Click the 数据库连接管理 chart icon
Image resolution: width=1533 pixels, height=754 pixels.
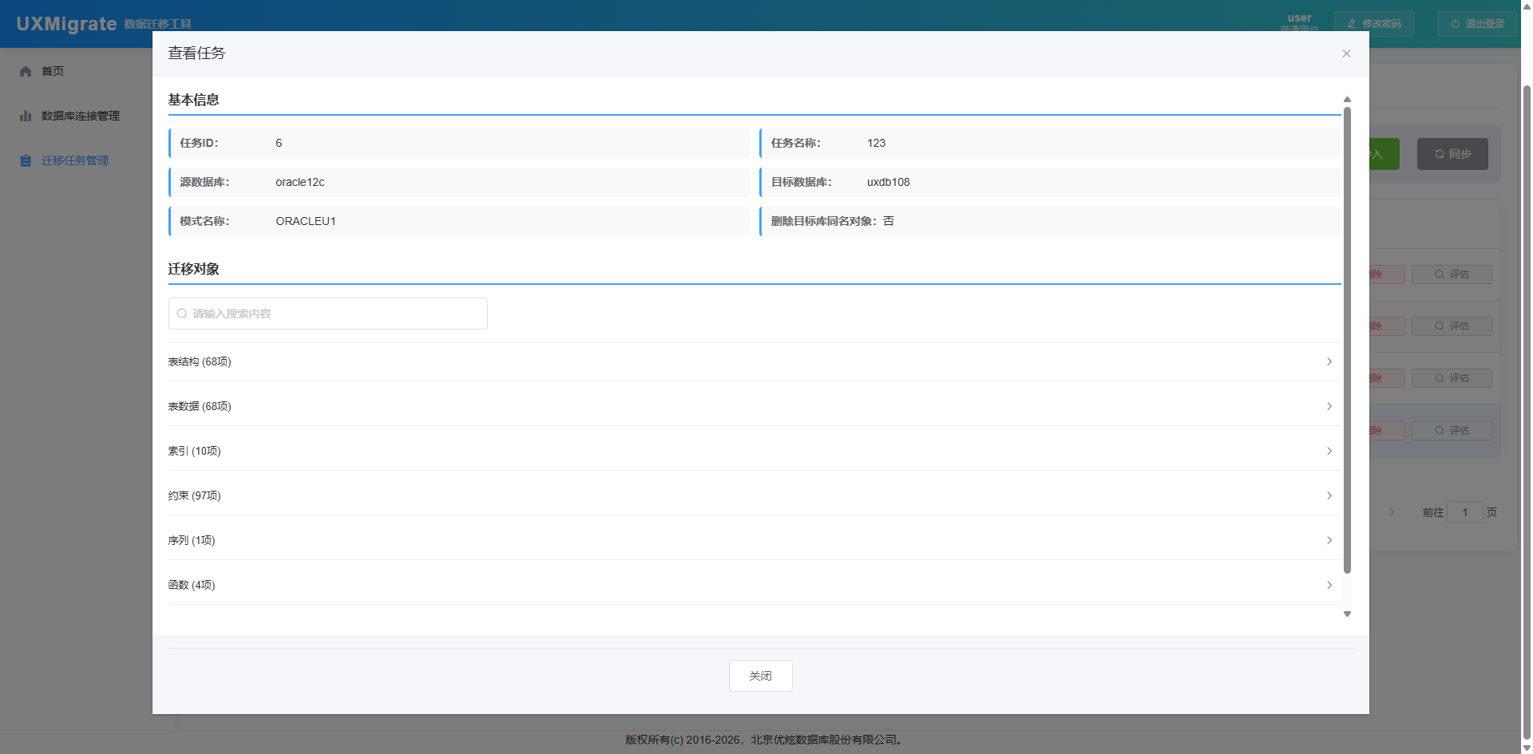pyautogui.click(x=26, y=116)
